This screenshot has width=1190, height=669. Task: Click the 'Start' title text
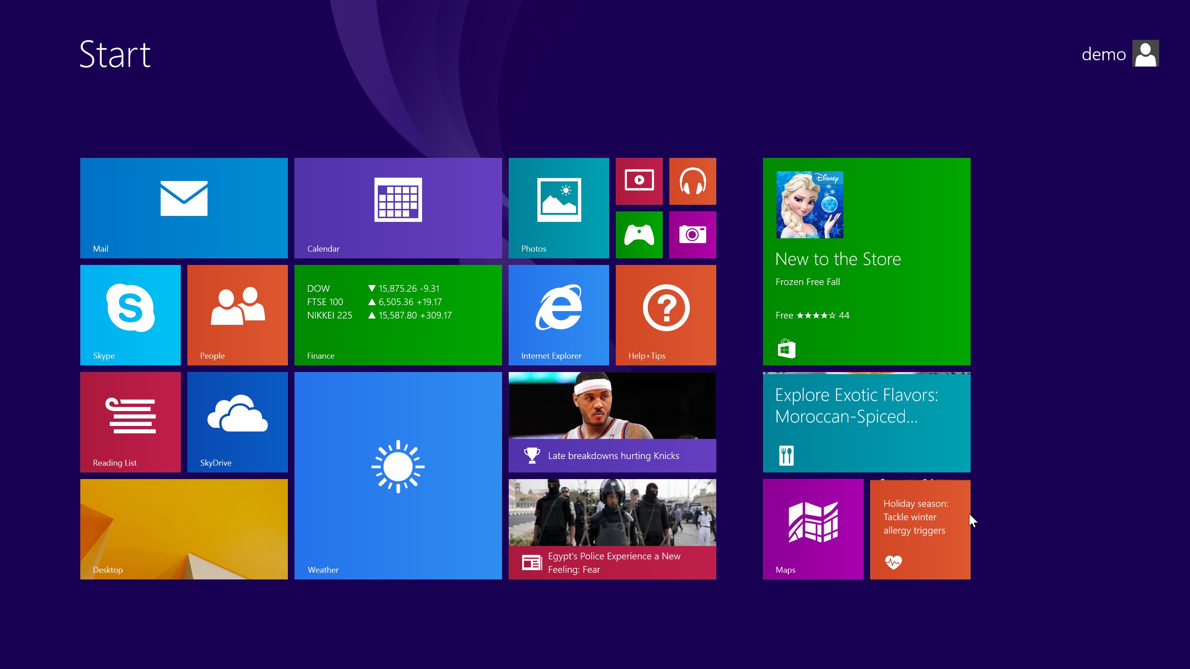coord(115,55)
